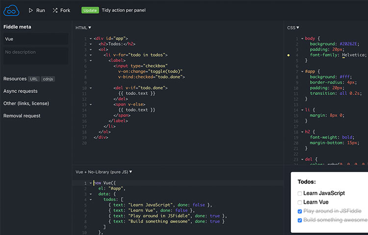Check the Learn JavaScript checkbox
This screenshot has height=235, width=368.
300,194
